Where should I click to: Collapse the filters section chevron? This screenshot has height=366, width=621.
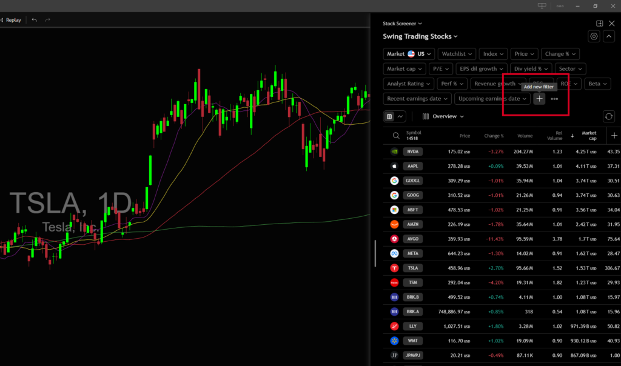coord(609,36)
